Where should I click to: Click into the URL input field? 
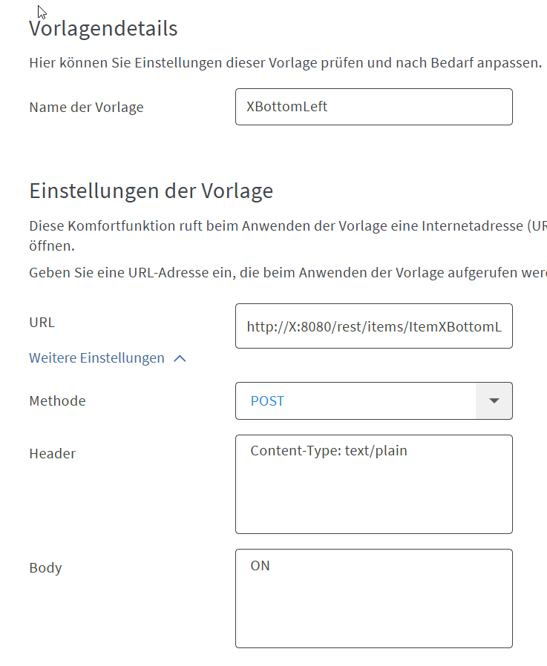[373, 326]
